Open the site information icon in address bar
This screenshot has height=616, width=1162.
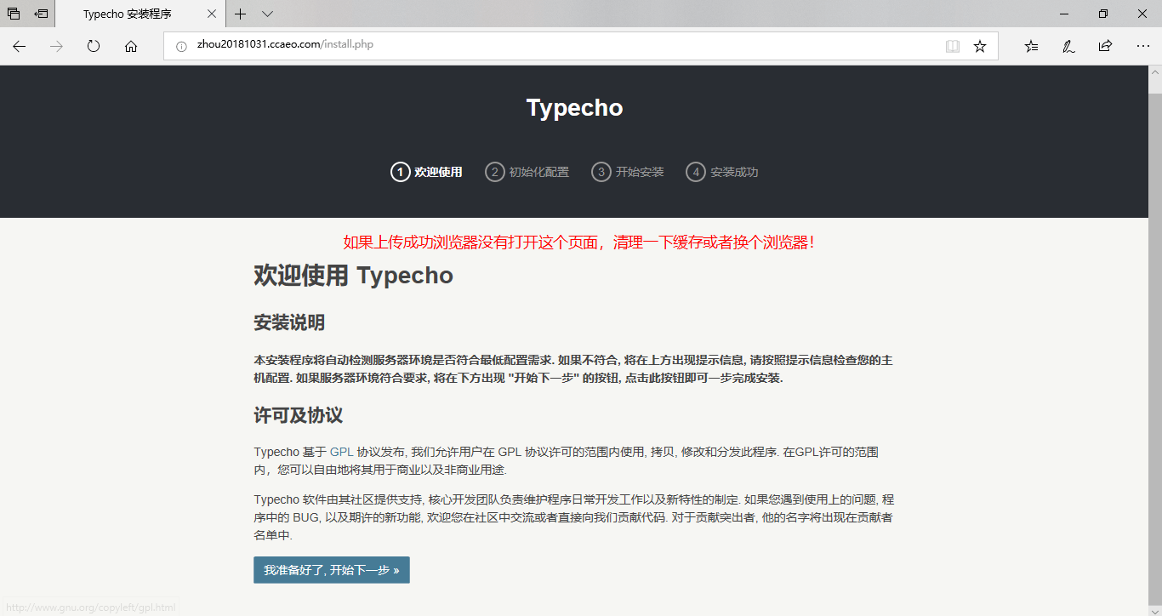pos(181,46)
